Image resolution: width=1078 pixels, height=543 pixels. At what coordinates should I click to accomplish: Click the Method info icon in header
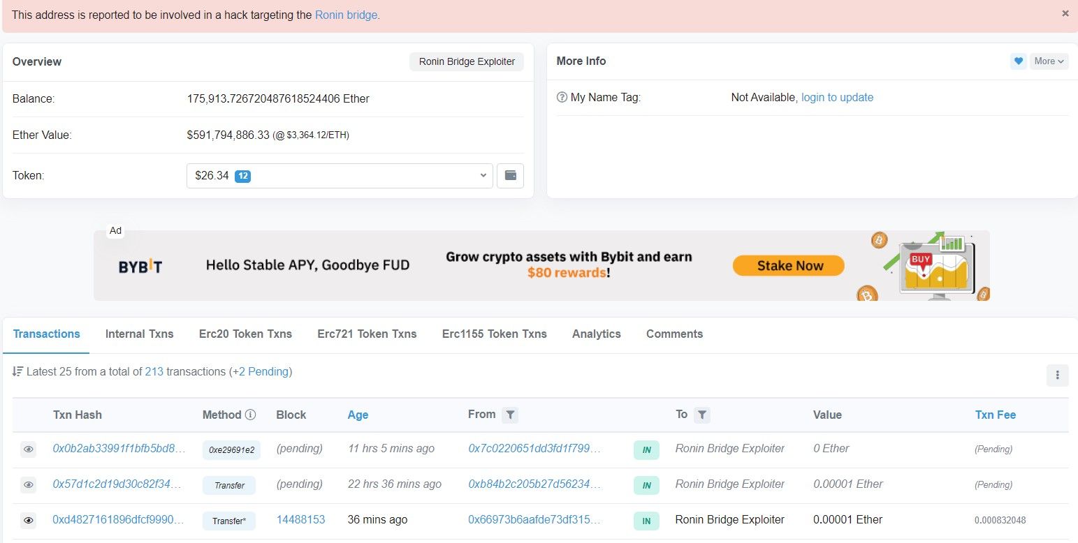coord(250,415)
